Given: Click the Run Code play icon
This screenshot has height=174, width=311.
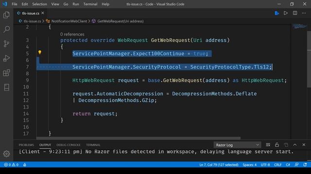Looking at the screenshot, I should click(286, 13).
